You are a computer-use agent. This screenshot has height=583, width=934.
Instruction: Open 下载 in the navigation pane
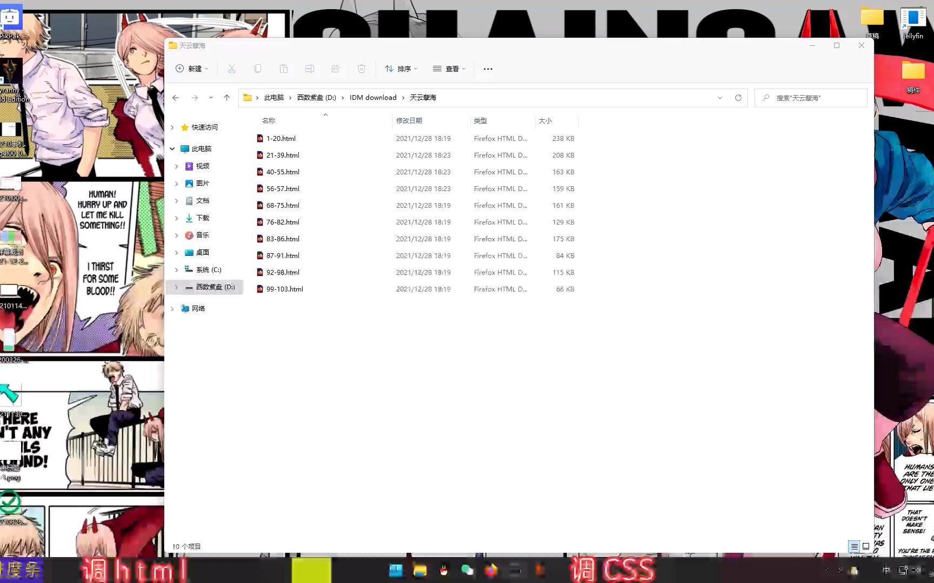203,218
